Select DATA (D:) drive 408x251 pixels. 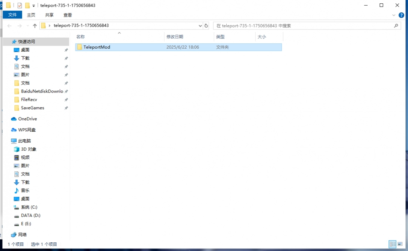point(30,216)
